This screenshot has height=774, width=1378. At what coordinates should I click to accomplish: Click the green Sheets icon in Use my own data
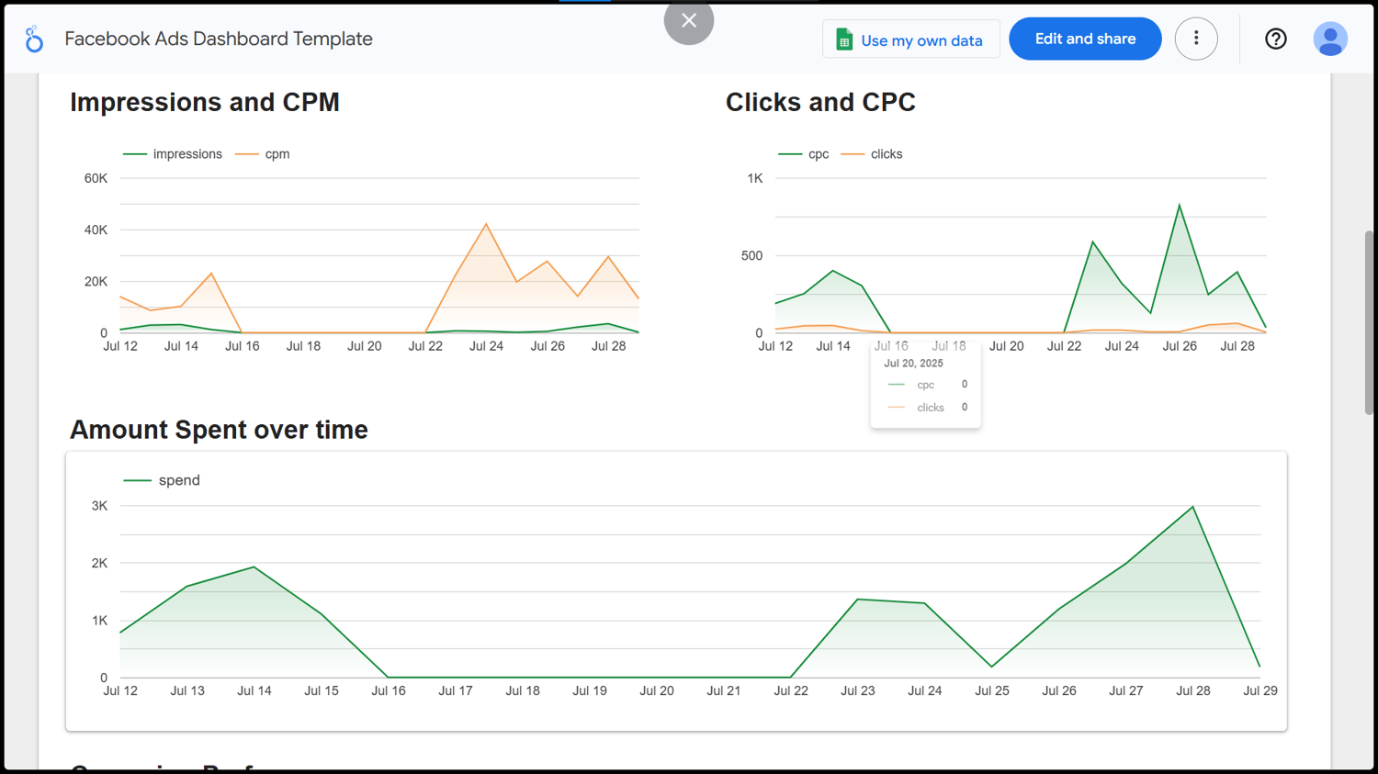tap(844, 39)
